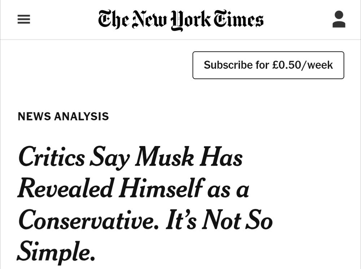This screenshot has height=269, width=361.
Task: Open the sections menu via the three-line icon
Action: (24, 19)
